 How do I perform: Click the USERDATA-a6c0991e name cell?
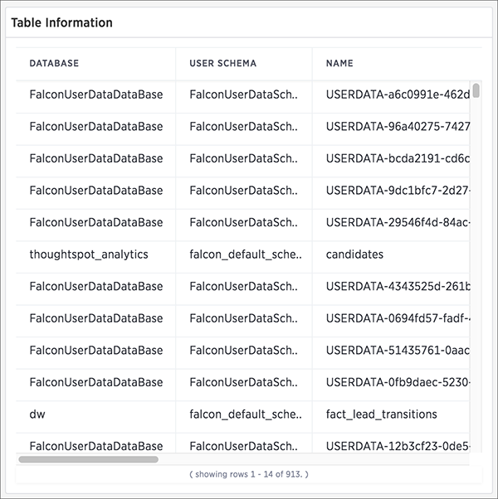(x=398, y=94)
